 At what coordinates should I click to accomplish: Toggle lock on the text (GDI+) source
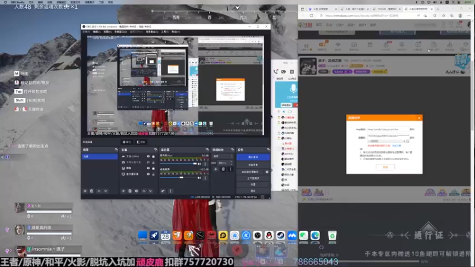153,156
